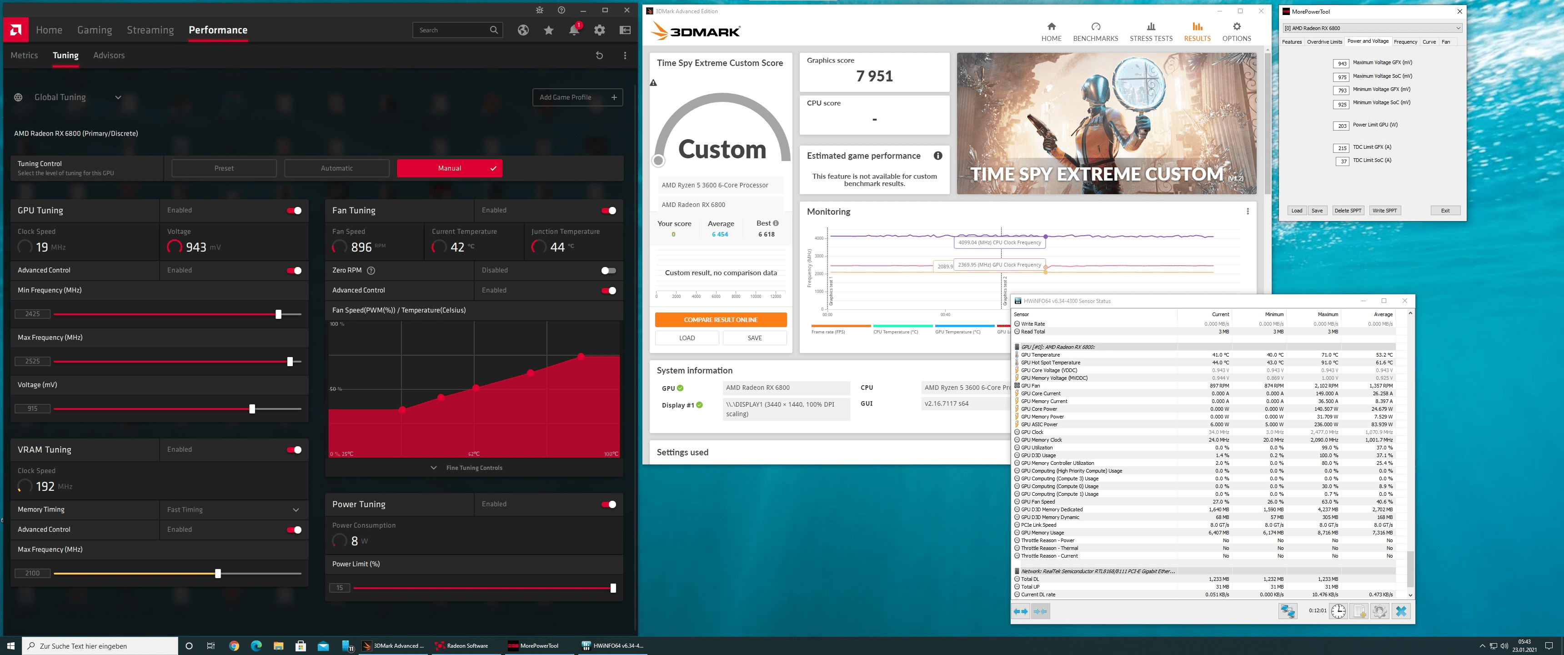Viewport: 1564px width, 655px height.
Task: Click Add Game Profile button
Action: click(577, 97)
